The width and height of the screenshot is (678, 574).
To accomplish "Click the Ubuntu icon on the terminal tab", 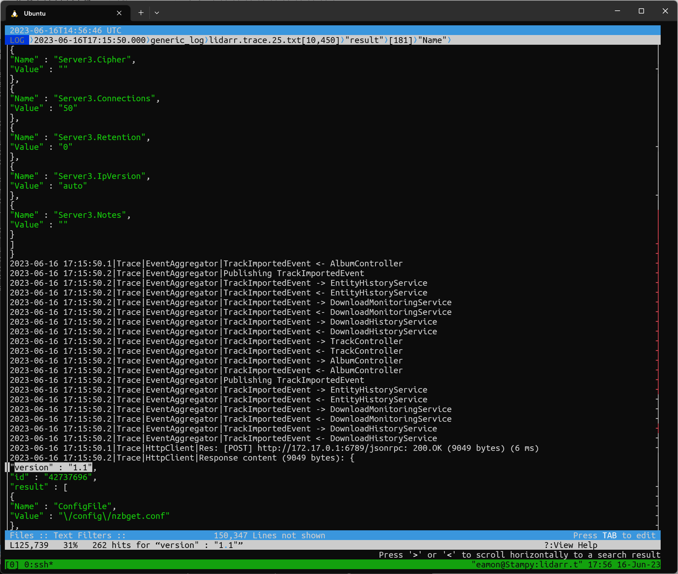I will coord(14,13).
